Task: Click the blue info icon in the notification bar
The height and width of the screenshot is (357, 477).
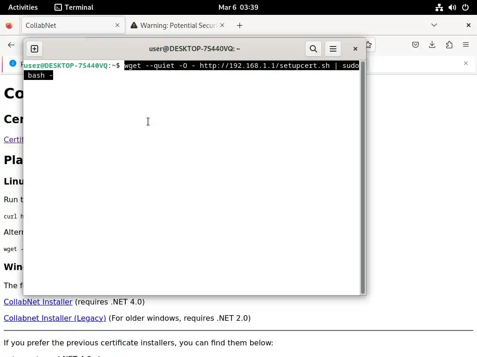Action: pos(13,63)
